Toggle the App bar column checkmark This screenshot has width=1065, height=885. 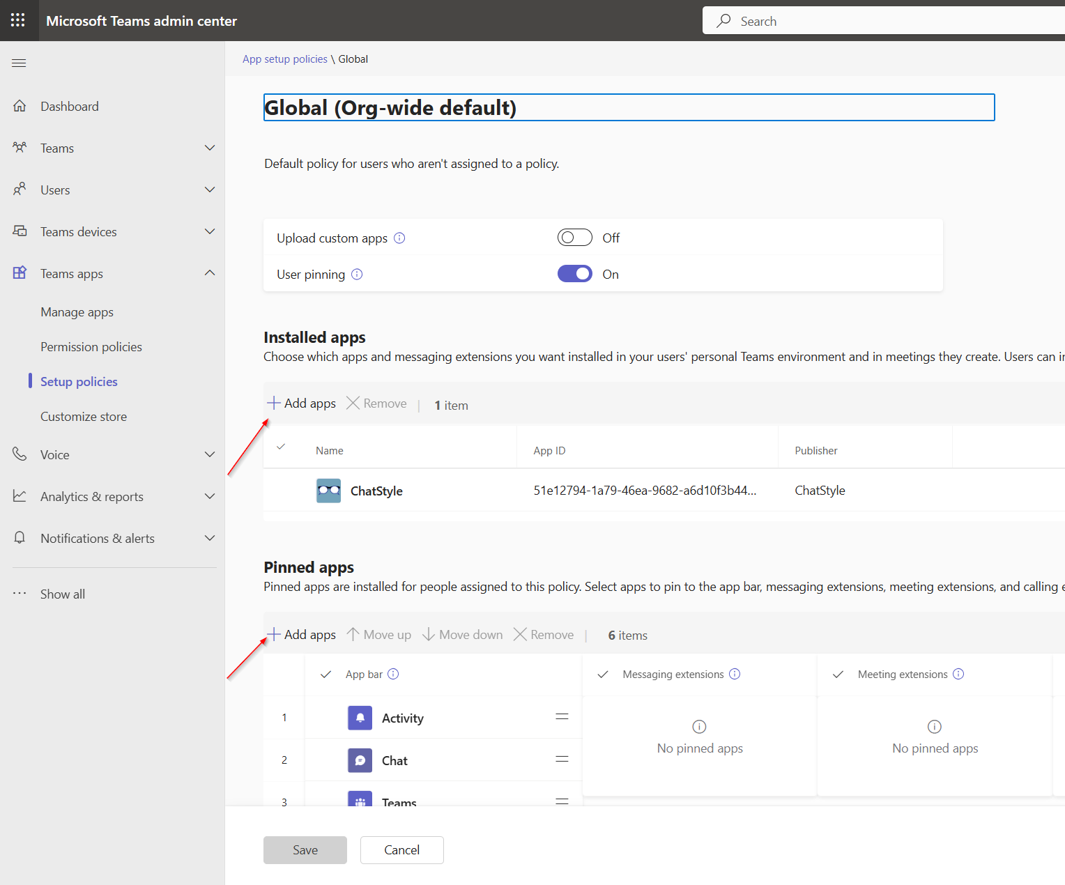tap(325, 675)
